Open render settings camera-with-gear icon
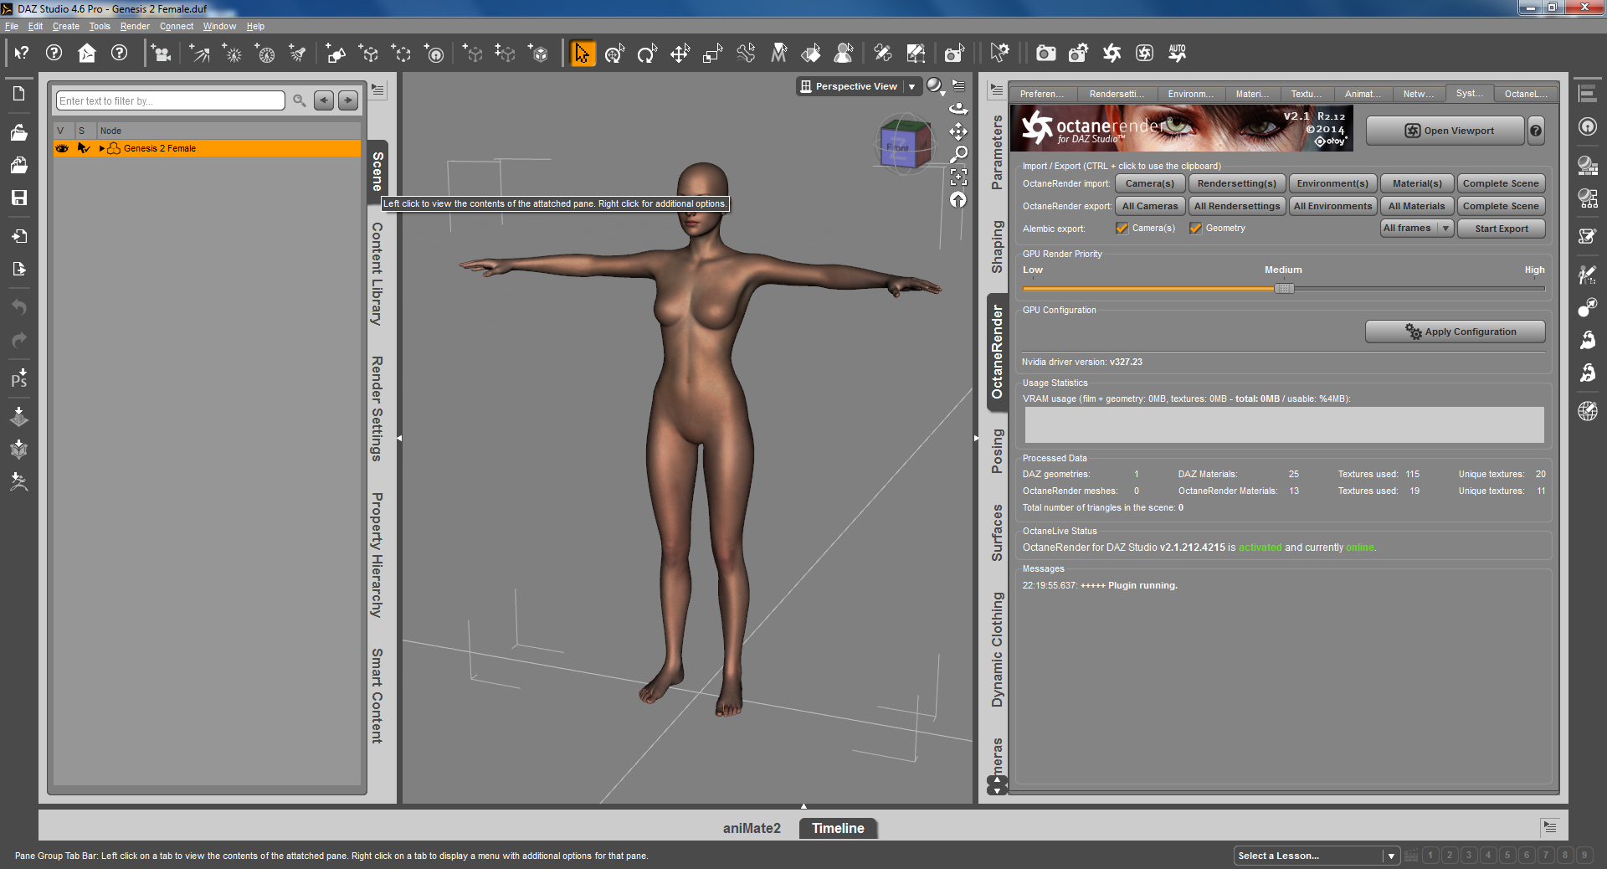This screenshot has width=1607, height=869. [x=1079, y=54]
